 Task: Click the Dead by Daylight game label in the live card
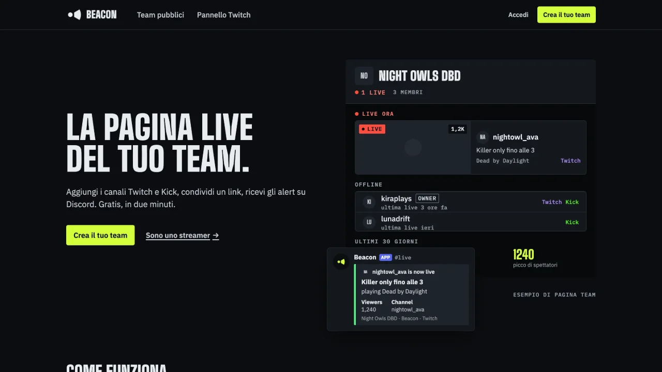[x=503, y=161]
